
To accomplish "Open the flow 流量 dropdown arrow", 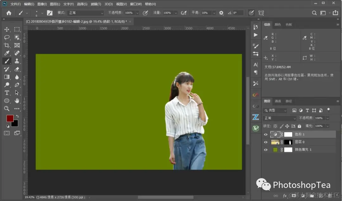I will coord(176,13).
